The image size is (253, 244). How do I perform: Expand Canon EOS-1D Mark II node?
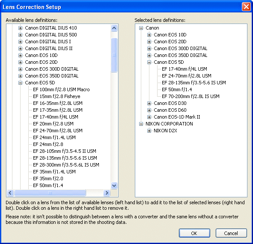pyautogui.click(x=149, y=117)
